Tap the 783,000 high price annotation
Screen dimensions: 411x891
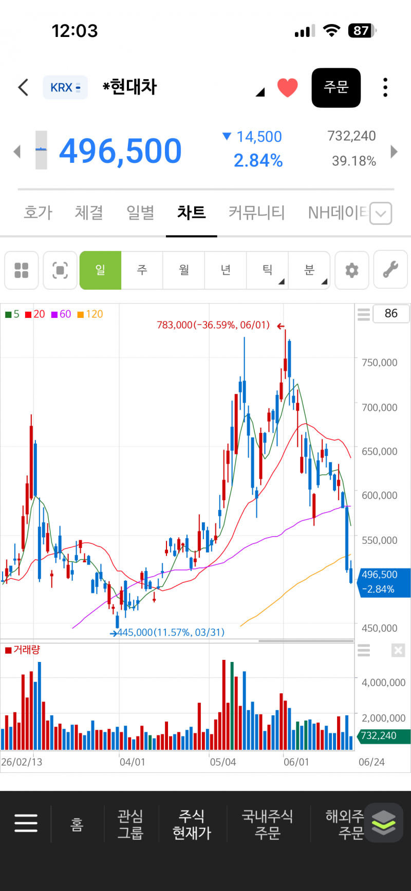click(213, 325)
